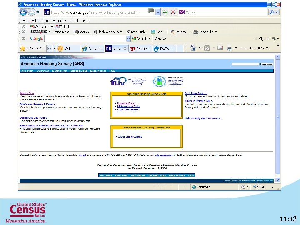Click the Print printer icon

pyautogui.click(x=230, y=48)
